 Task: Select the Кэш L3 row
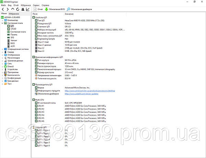pyautogui.click(x=63, y=51)
